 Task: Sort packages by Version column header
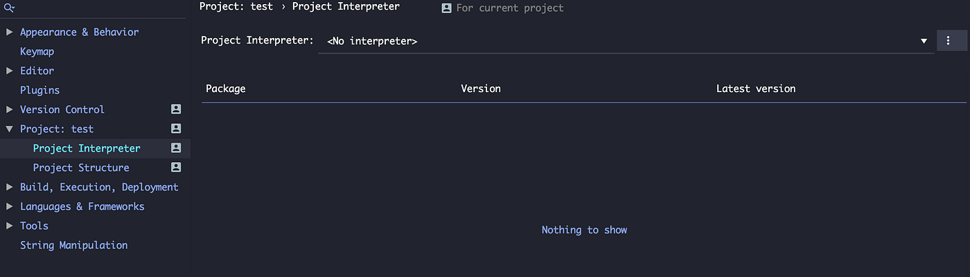pos(481,89)
